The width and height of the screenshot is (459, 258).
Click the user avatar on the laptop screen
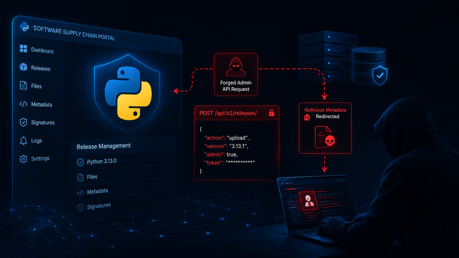(309, 201)
